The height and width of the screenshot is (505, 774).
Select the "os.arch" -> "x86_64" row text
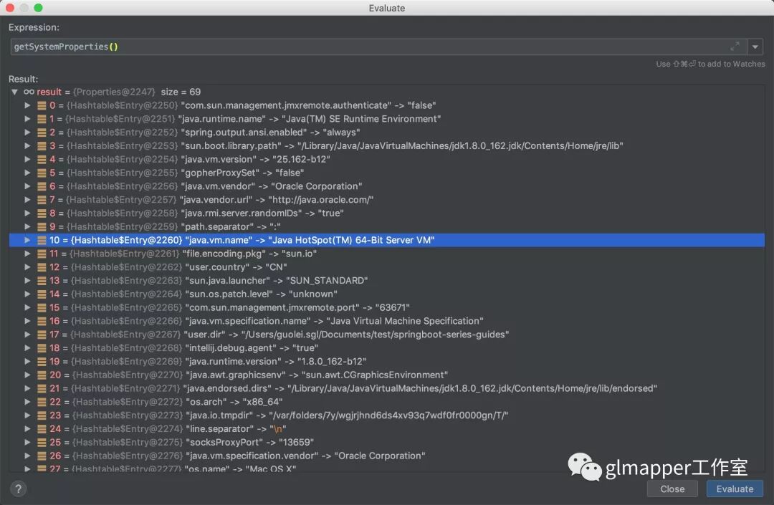[x=234, y=402]
